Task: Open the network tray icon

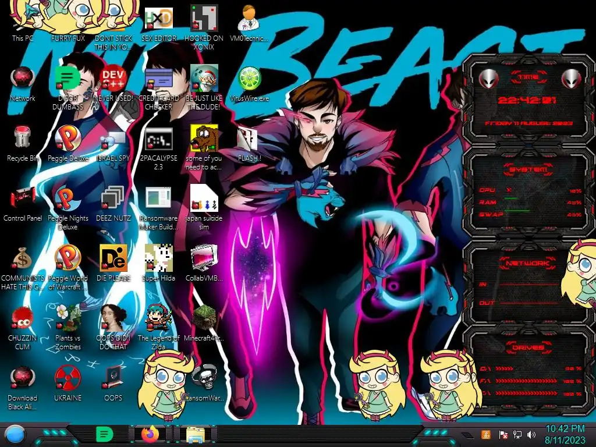Action: coord(517,435)
